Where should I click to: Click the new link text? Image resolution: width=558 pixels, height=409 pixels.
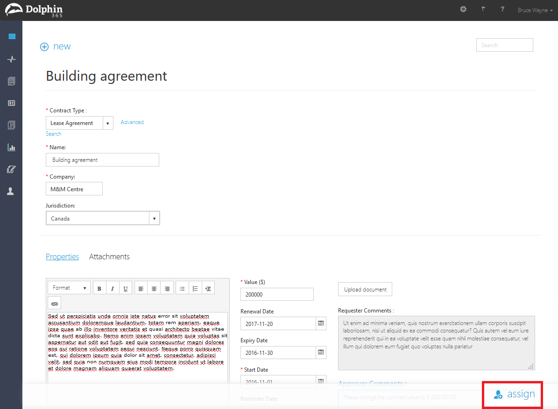[62, 47]
